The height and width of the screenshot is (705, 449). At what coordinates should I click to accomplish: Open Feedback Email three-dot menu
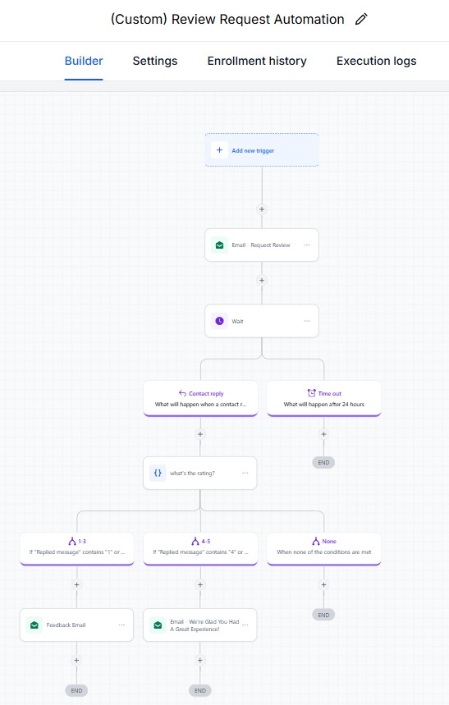pos(121,625)
